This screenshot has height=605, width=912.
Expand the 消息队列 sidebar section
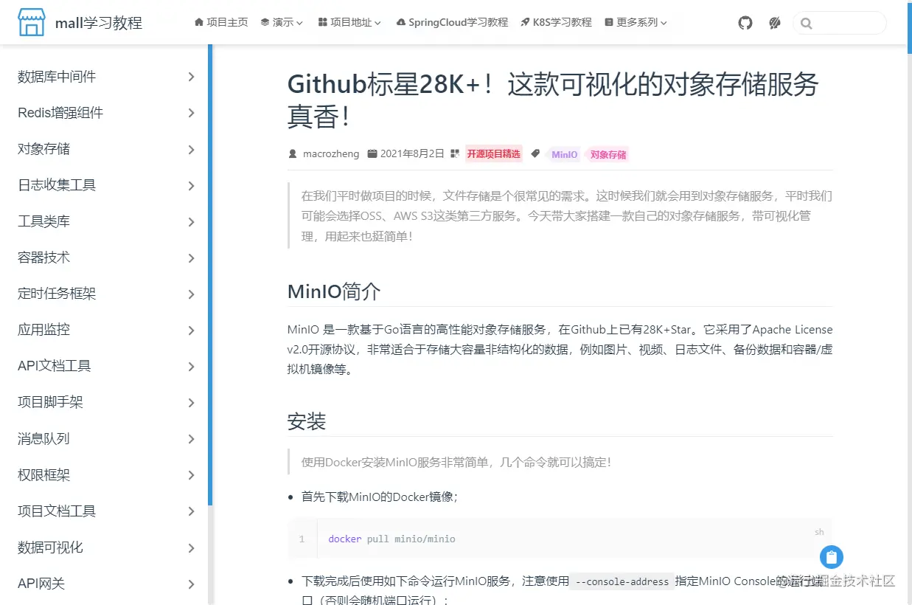pos(106,438)
